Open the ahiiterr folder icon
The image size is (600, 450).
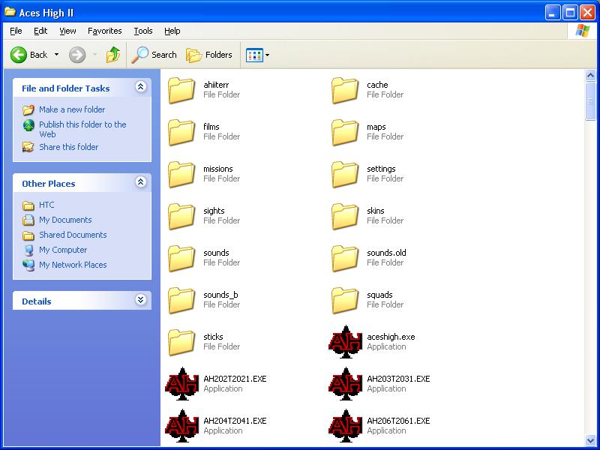point(181,90)
